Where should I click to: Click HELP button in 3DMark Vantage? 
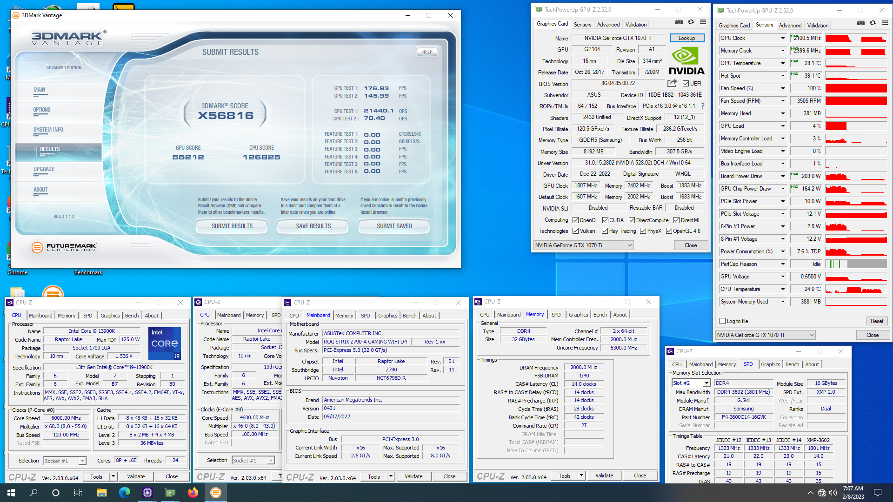pyautogui.click(x=427, y=52)
